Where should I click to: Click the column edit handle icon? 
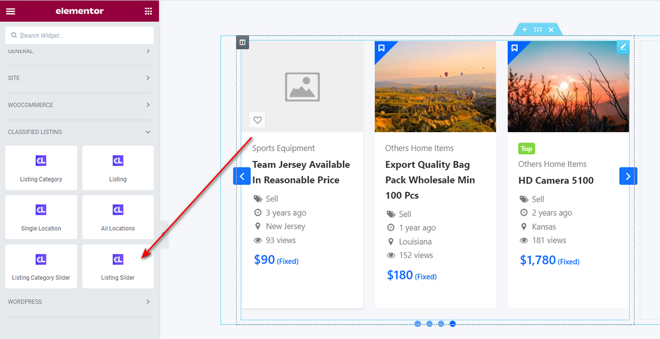pyautogui.click(x=243, y=42)
